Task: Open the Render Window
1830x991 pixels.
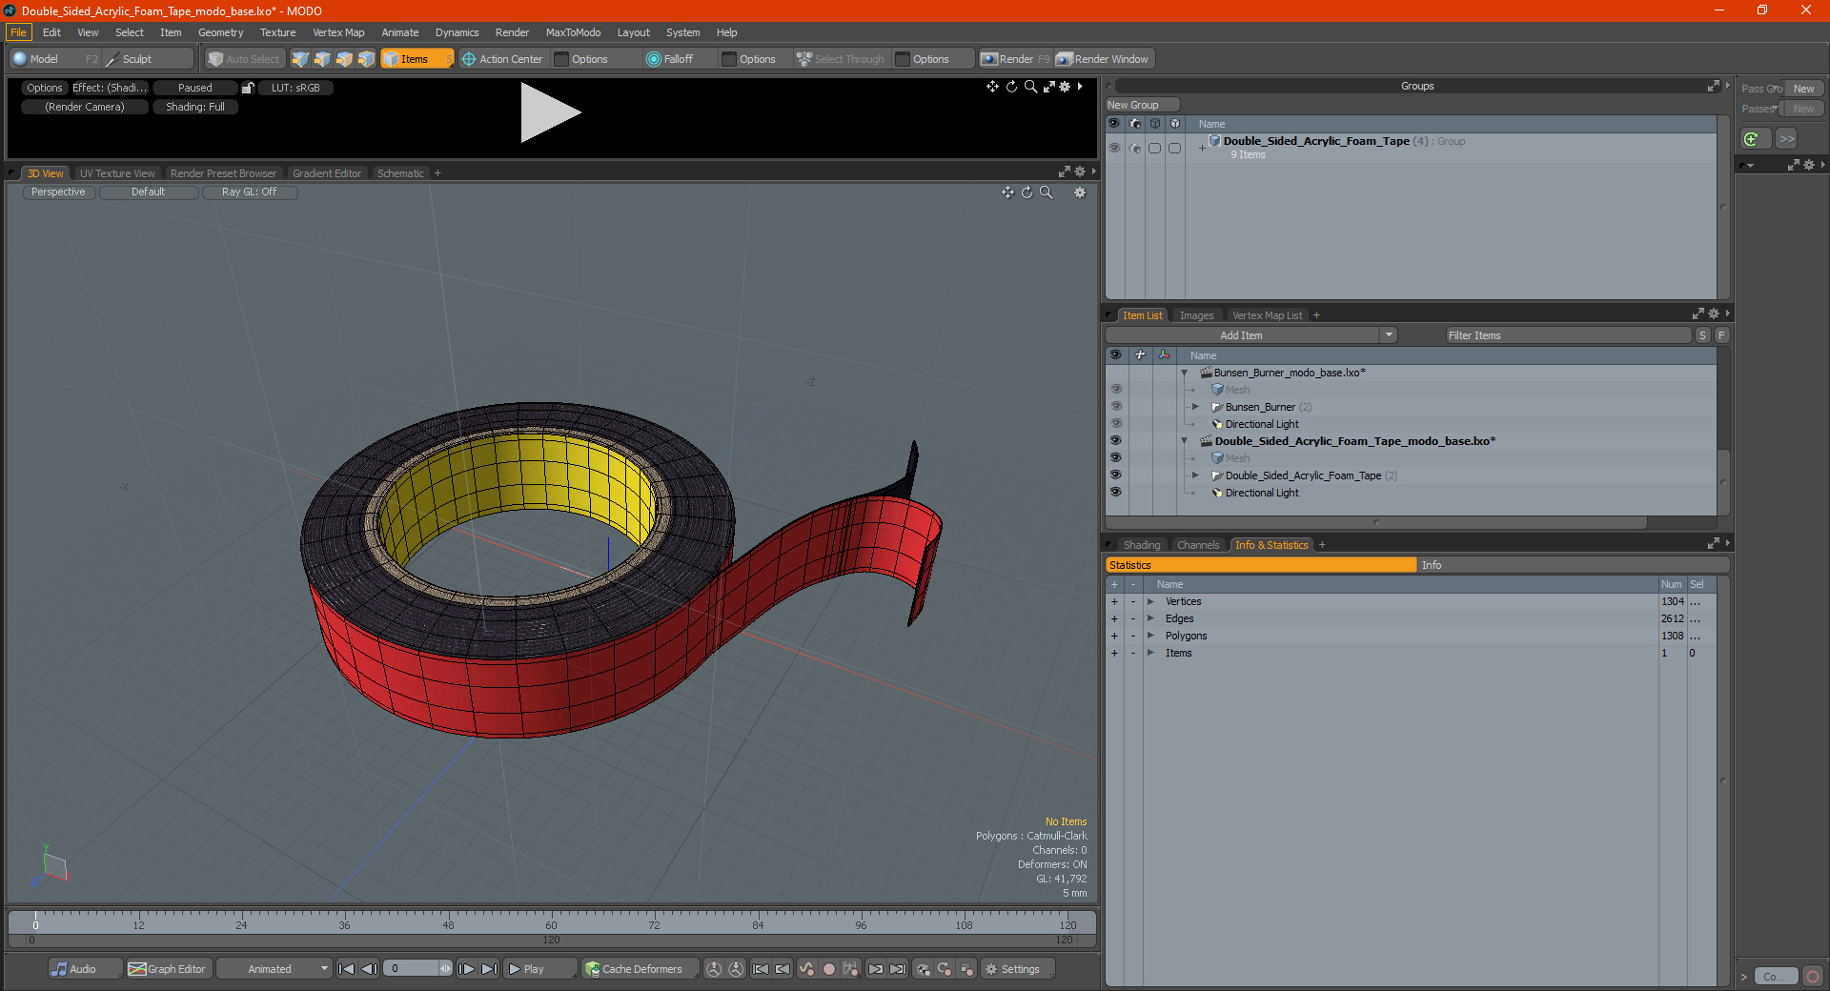Action: coord(1104,59)
